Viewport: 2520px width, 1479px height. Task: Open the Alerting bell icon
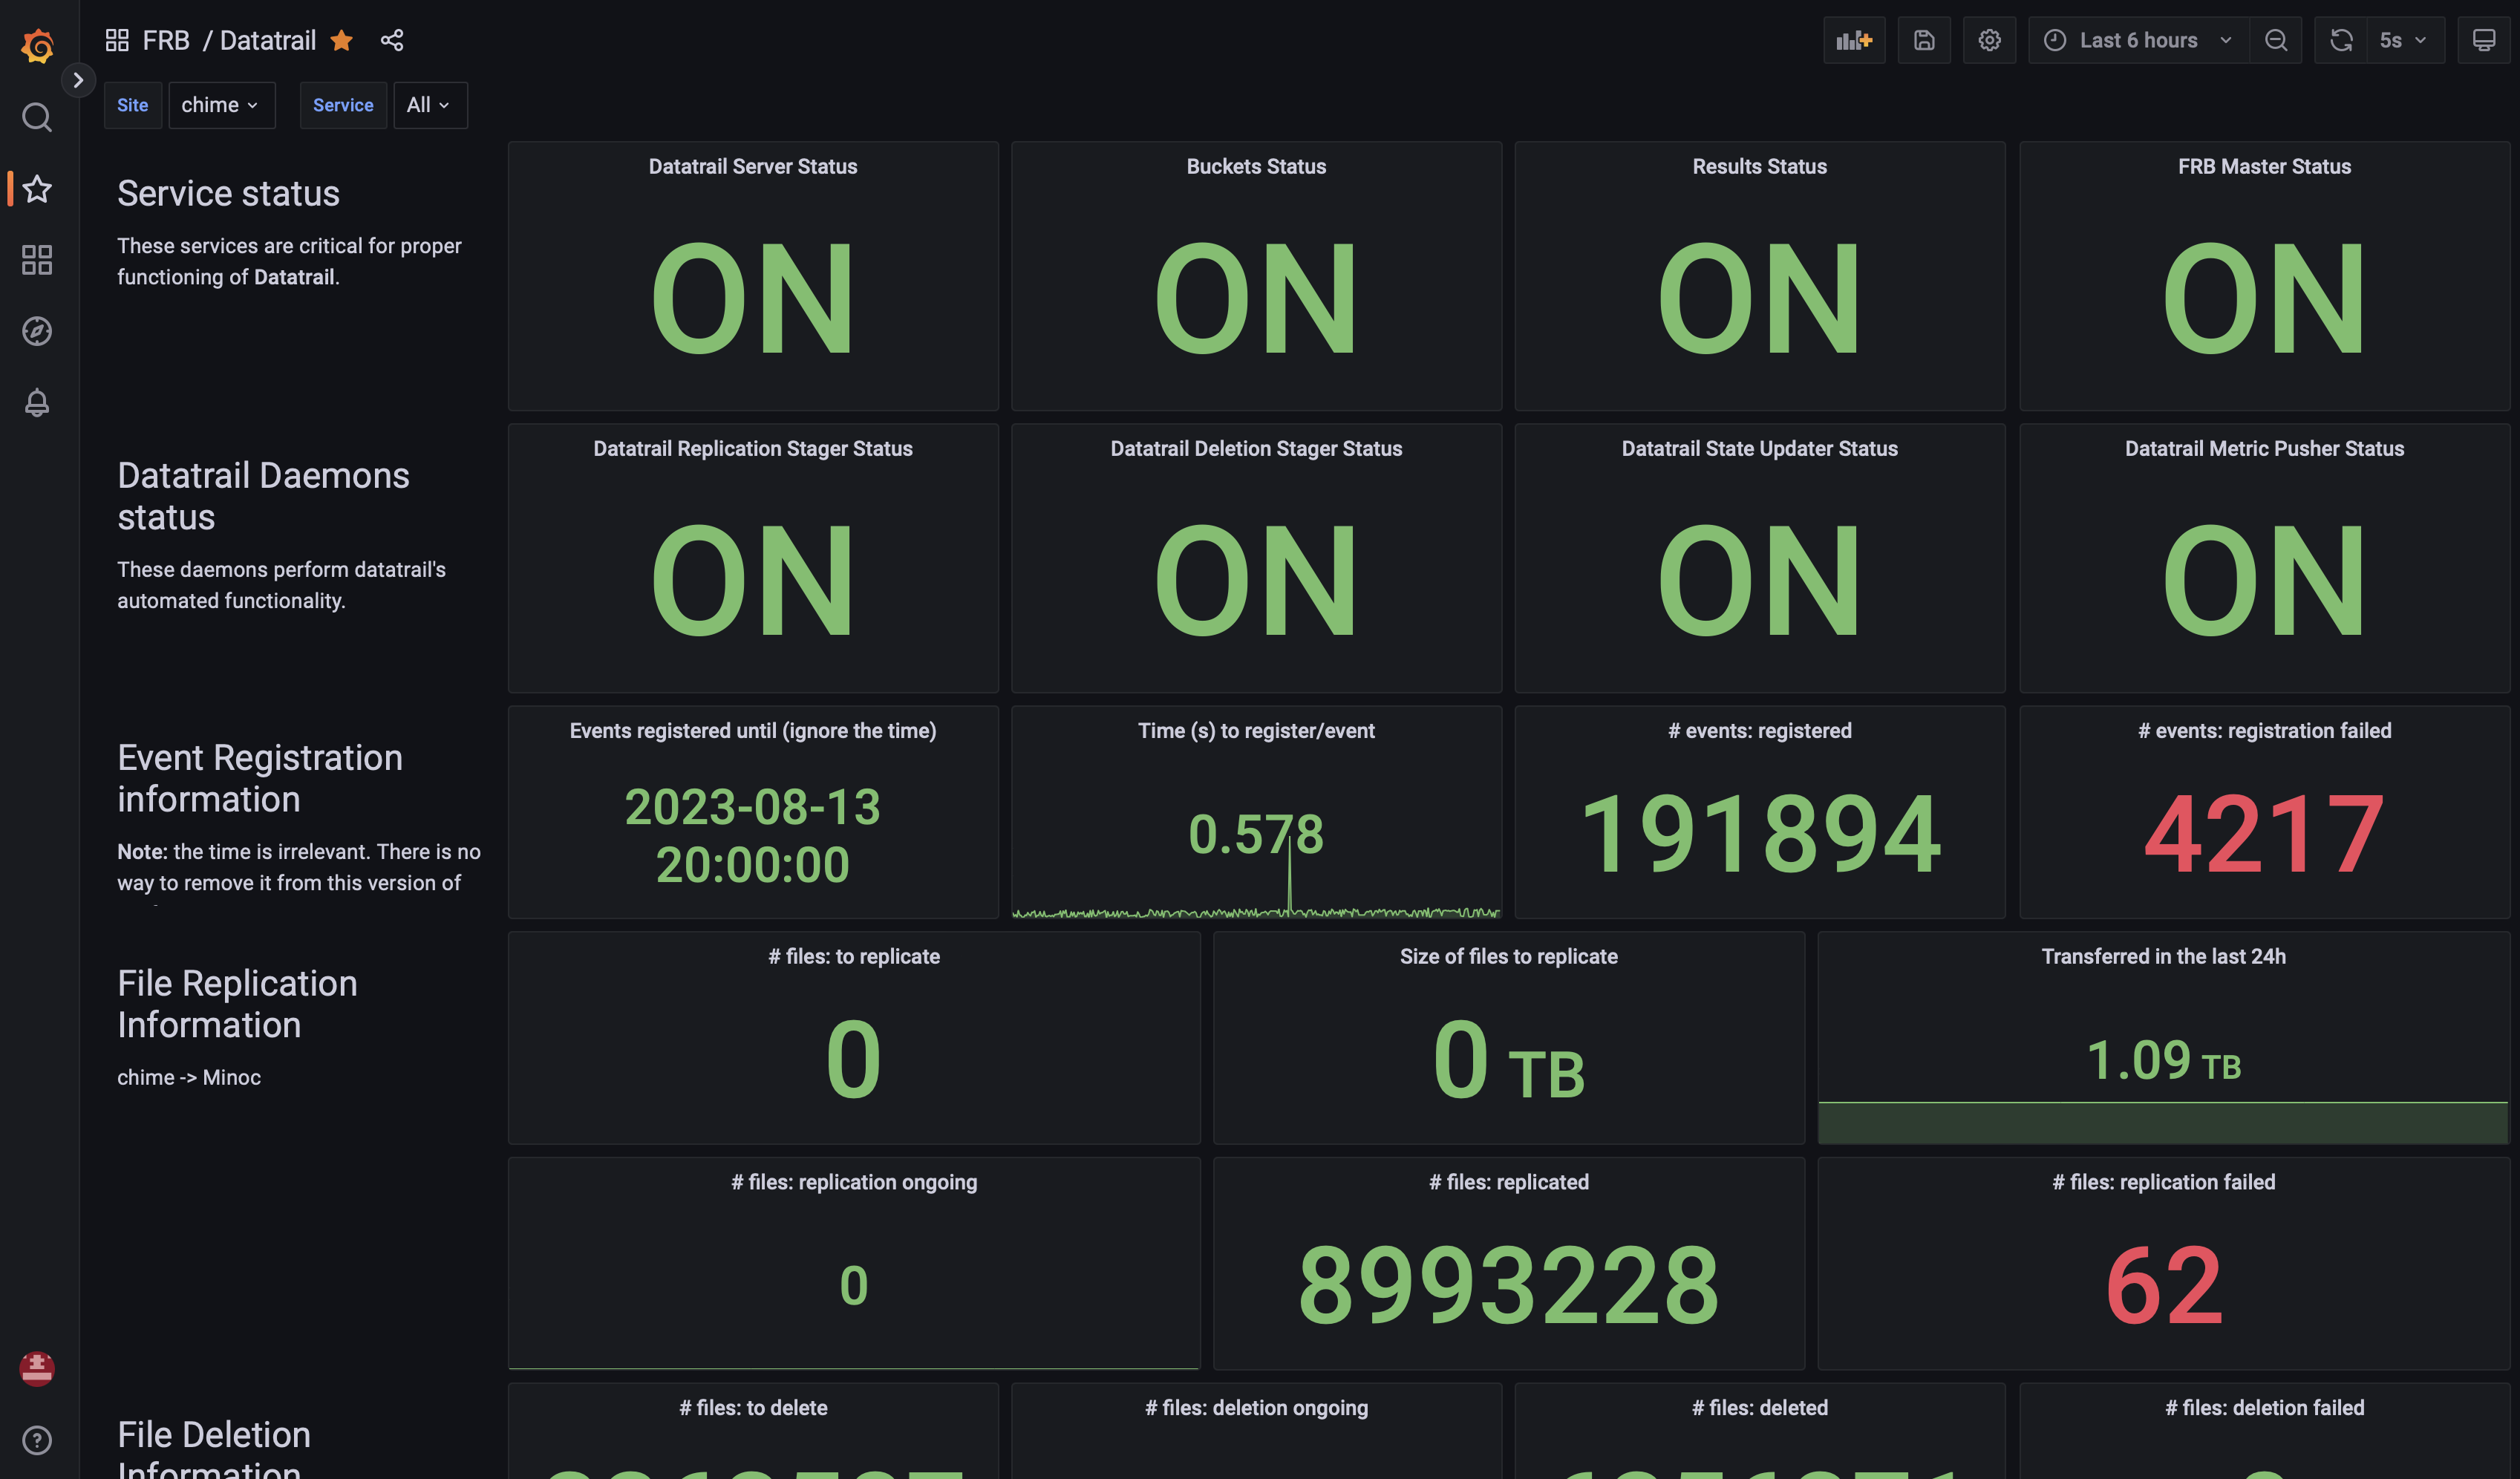tap(37, 402)
